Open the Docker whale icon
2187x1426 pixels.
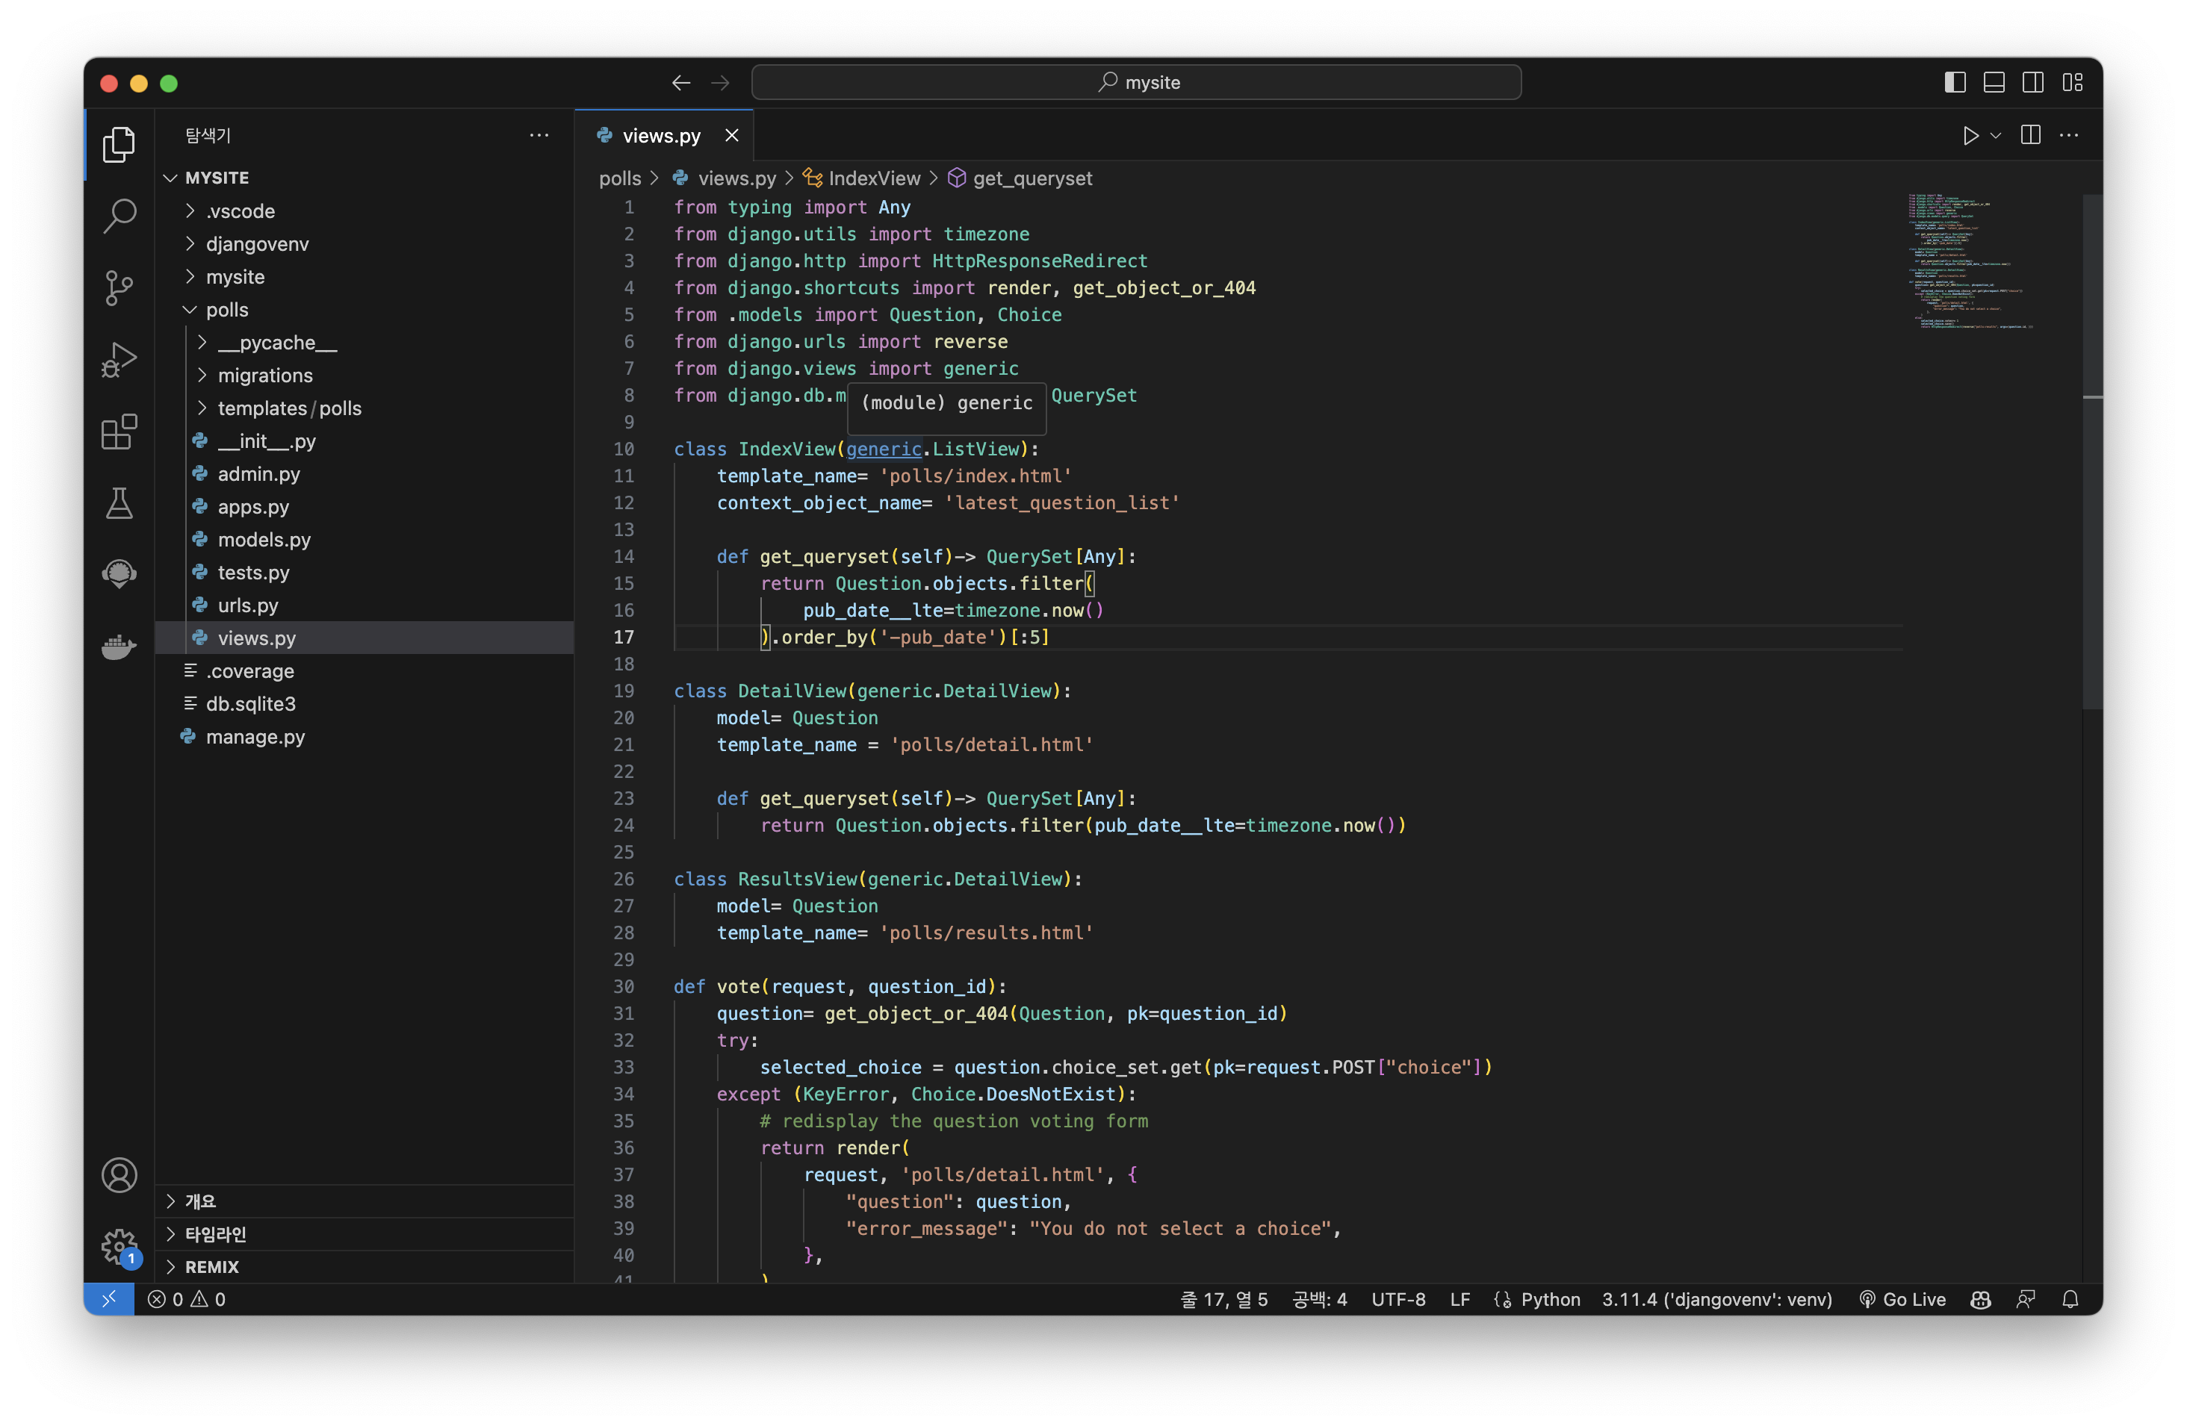pyautogui.click(x=119, y=647)
